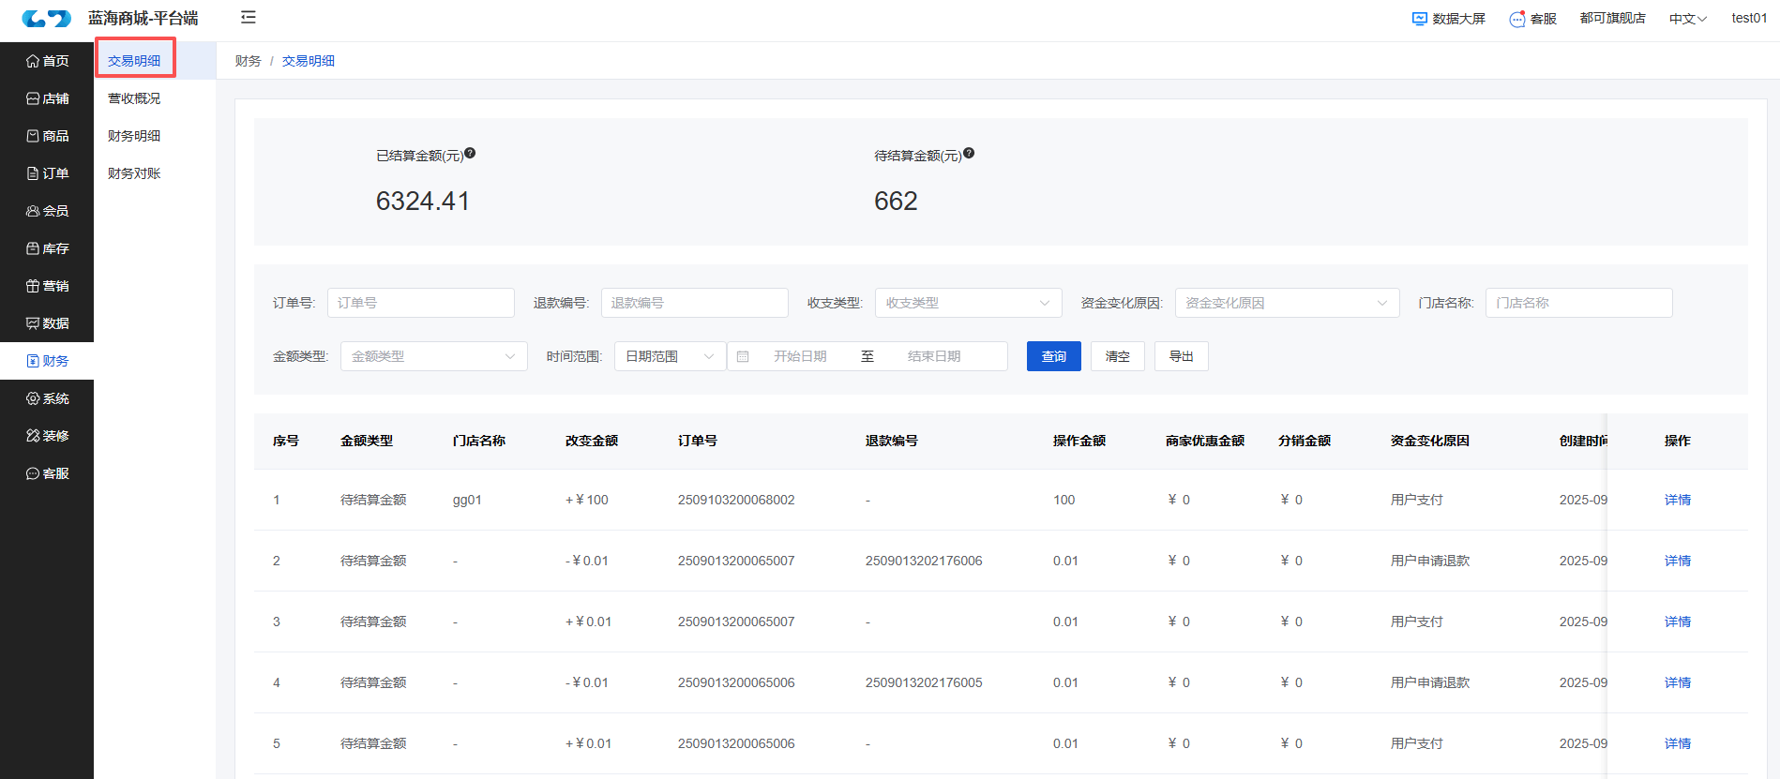Click the 金额类型 column header
This screenshot has width=1780, height=779.
click(367, 441)
